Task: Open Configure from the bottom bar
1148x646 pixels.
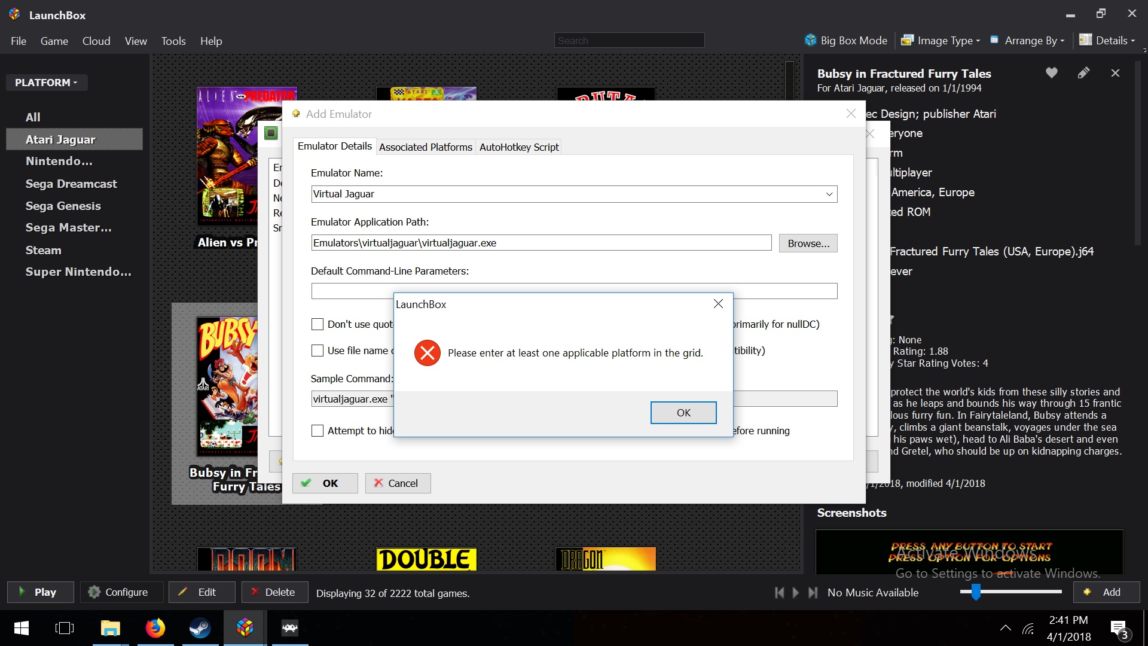Action: (x=121, y=592)
